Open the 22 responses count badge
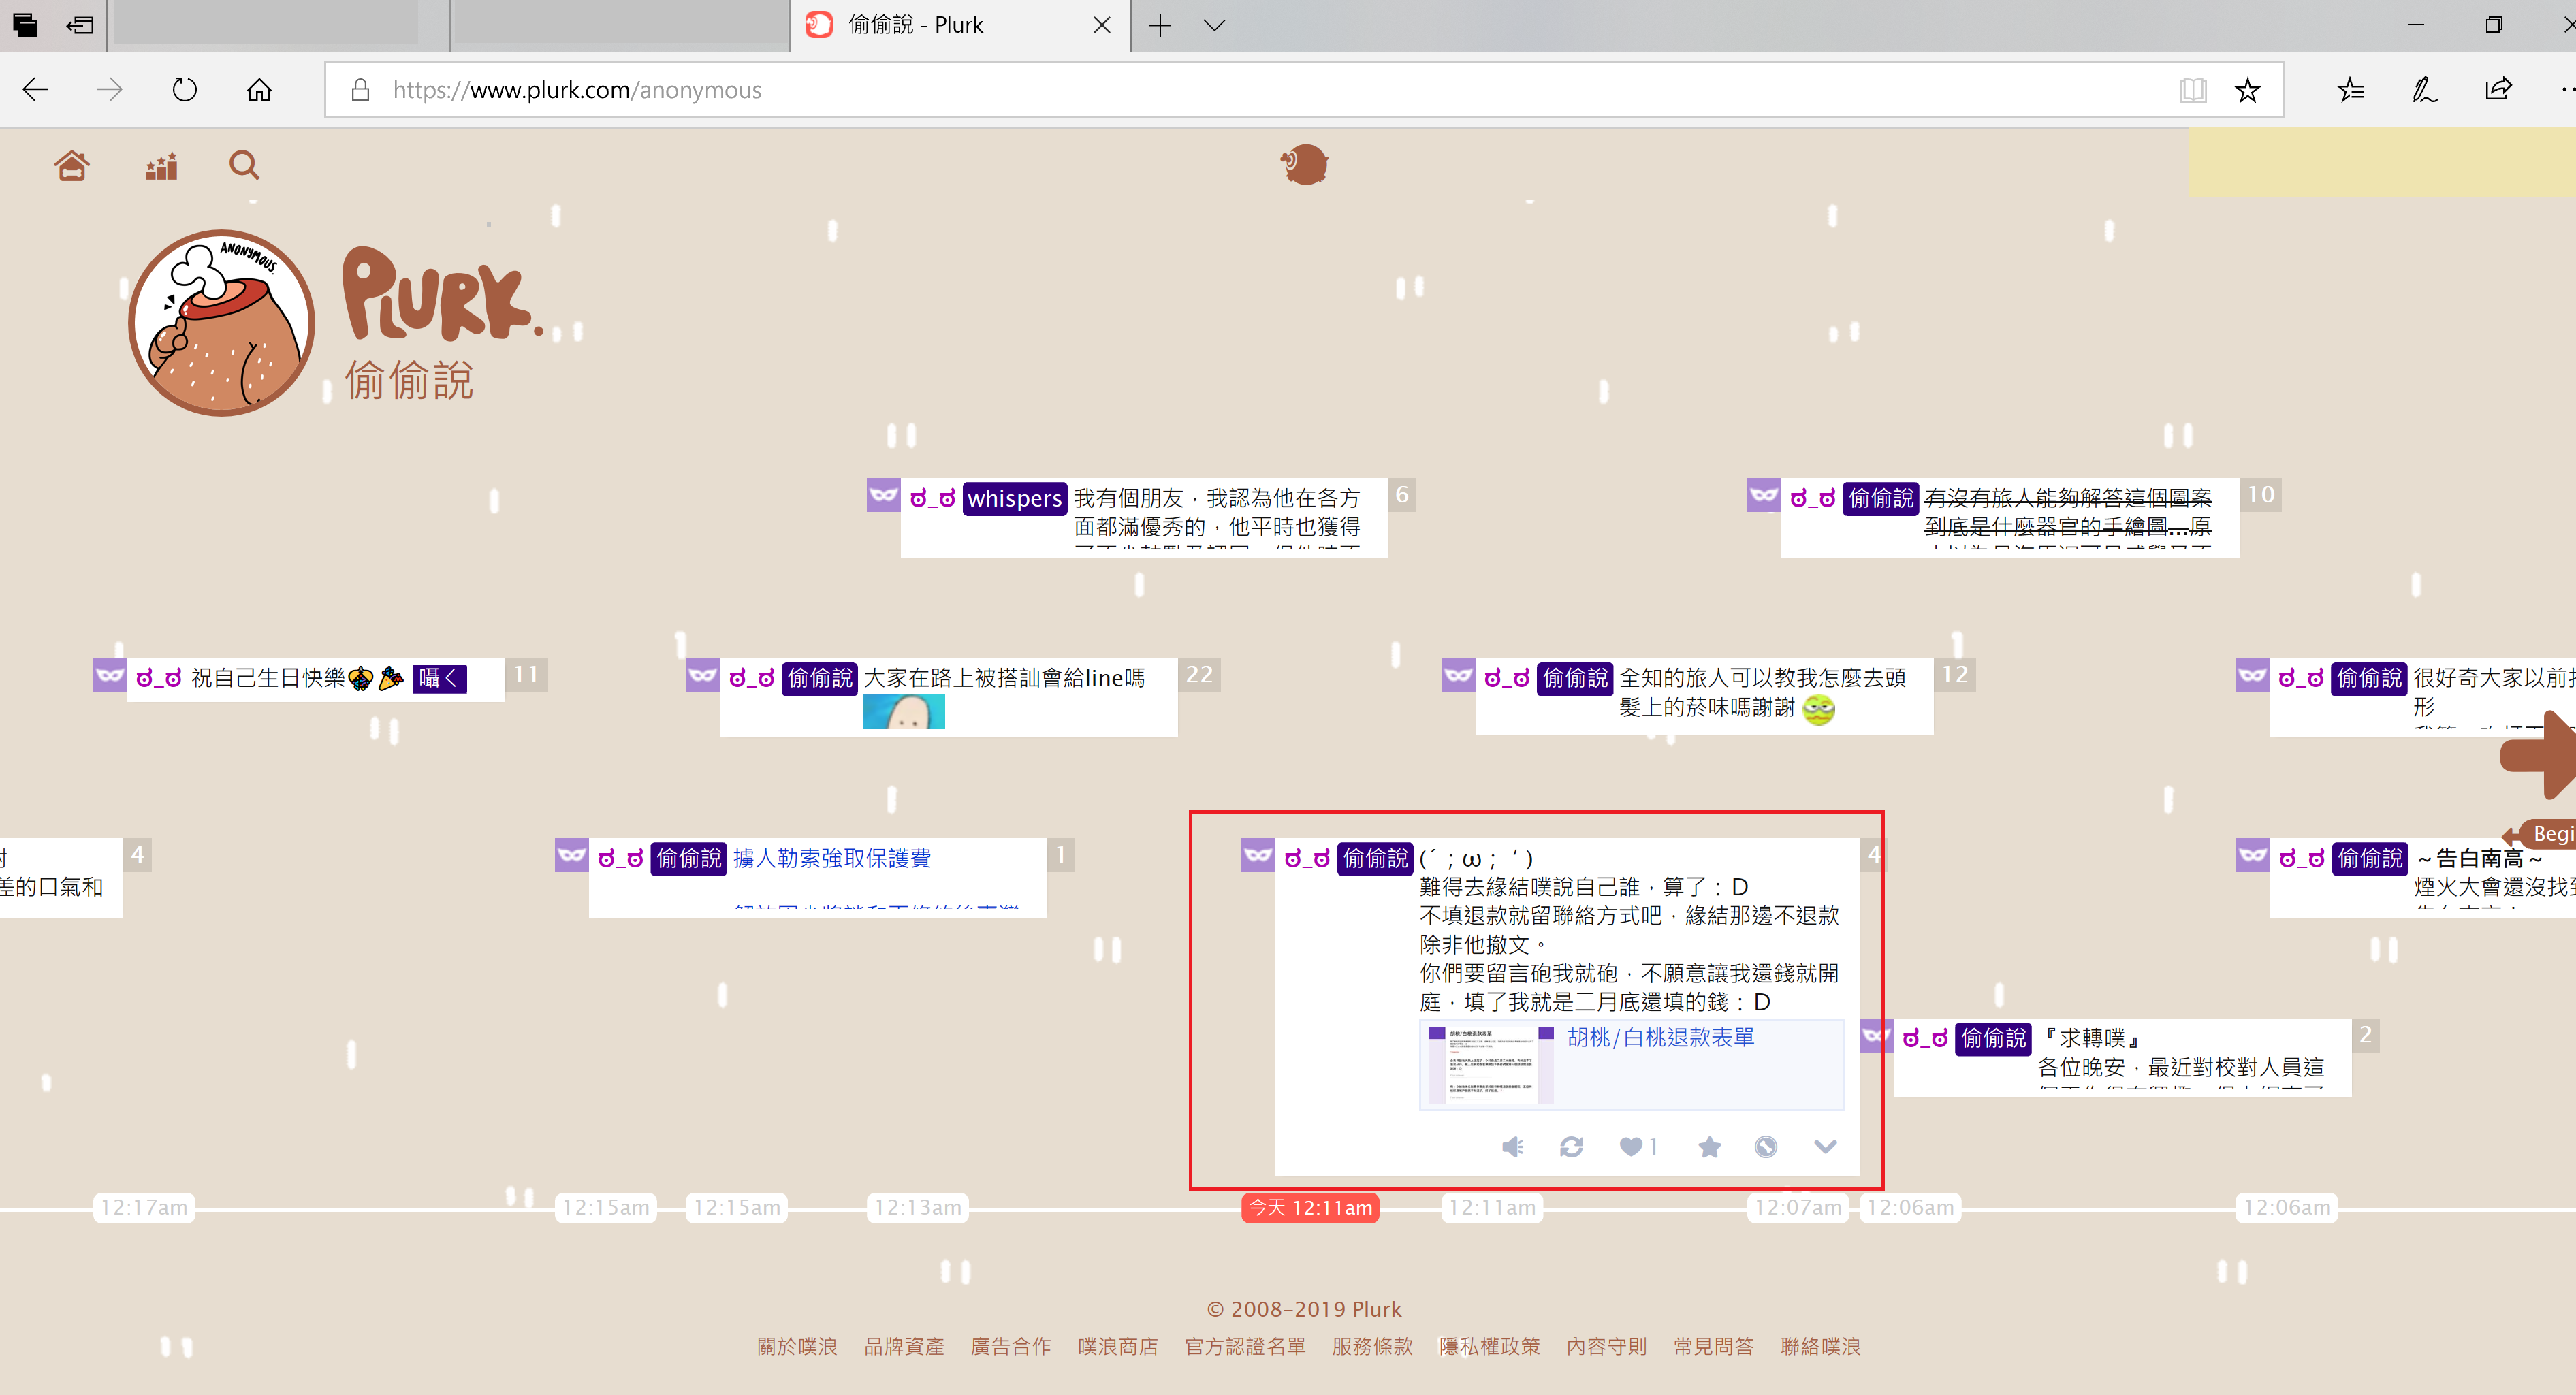Image resolution: width=2576 pixels, height=1395 pixels. point(1199,675)
